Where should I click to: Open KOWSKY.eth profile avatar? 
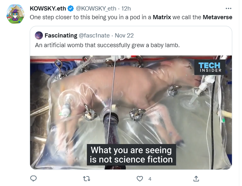tap(15, 15)
